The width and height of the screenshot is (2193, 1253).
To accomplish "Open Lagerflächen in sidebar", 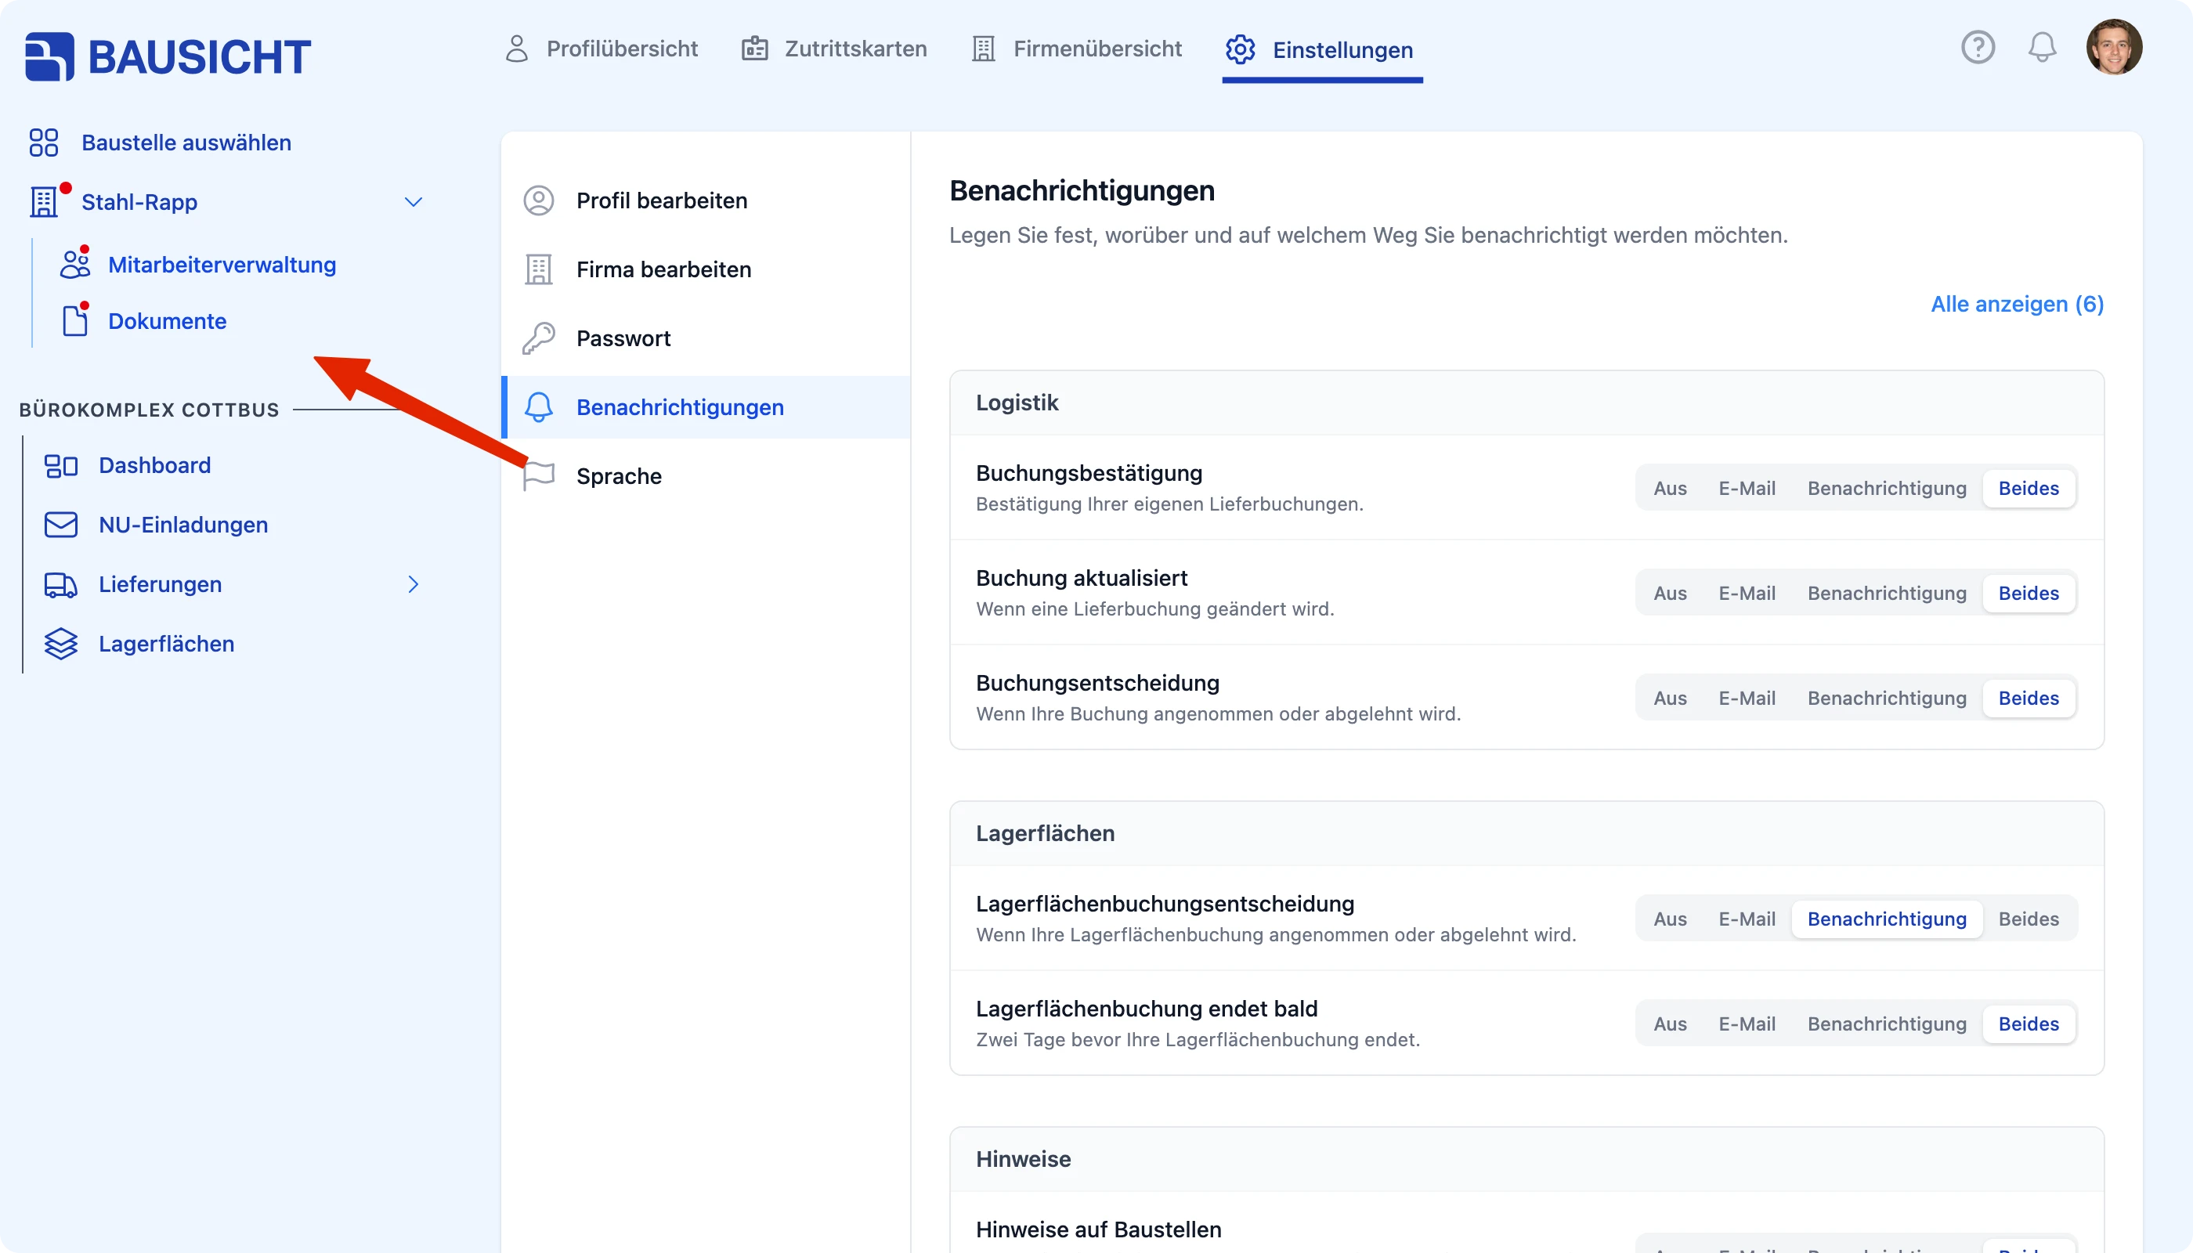I will (x=167, y=644).
